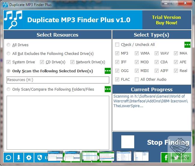Toggle the CD Drive(s) checkbox

click(42, 62)
